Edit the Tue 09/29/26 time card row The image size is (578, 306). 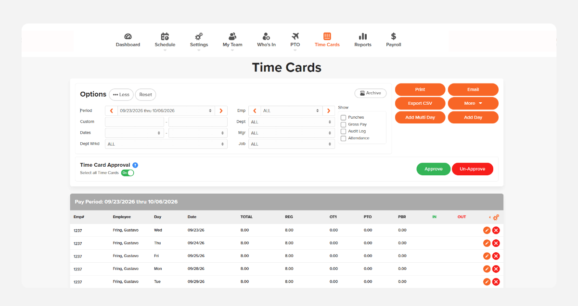[x=487, y=282]
